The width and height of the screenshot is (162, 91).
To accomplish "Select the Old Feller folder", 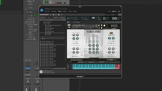I will click(49, 33).
